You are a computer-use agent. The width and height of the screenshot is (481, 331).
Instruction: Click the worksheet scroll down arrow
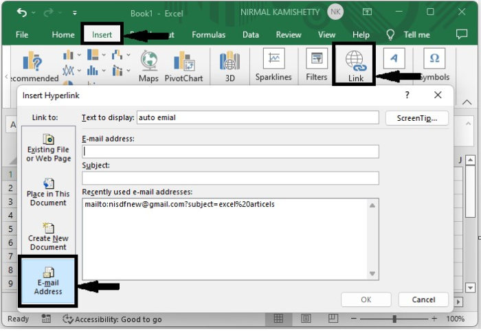pos(470,288)
